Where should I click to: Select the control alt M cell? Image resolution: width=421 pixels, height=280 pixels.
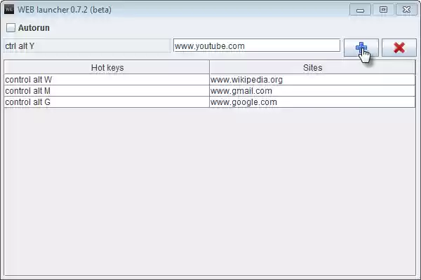pyautogui.click(x=107, y=91)
